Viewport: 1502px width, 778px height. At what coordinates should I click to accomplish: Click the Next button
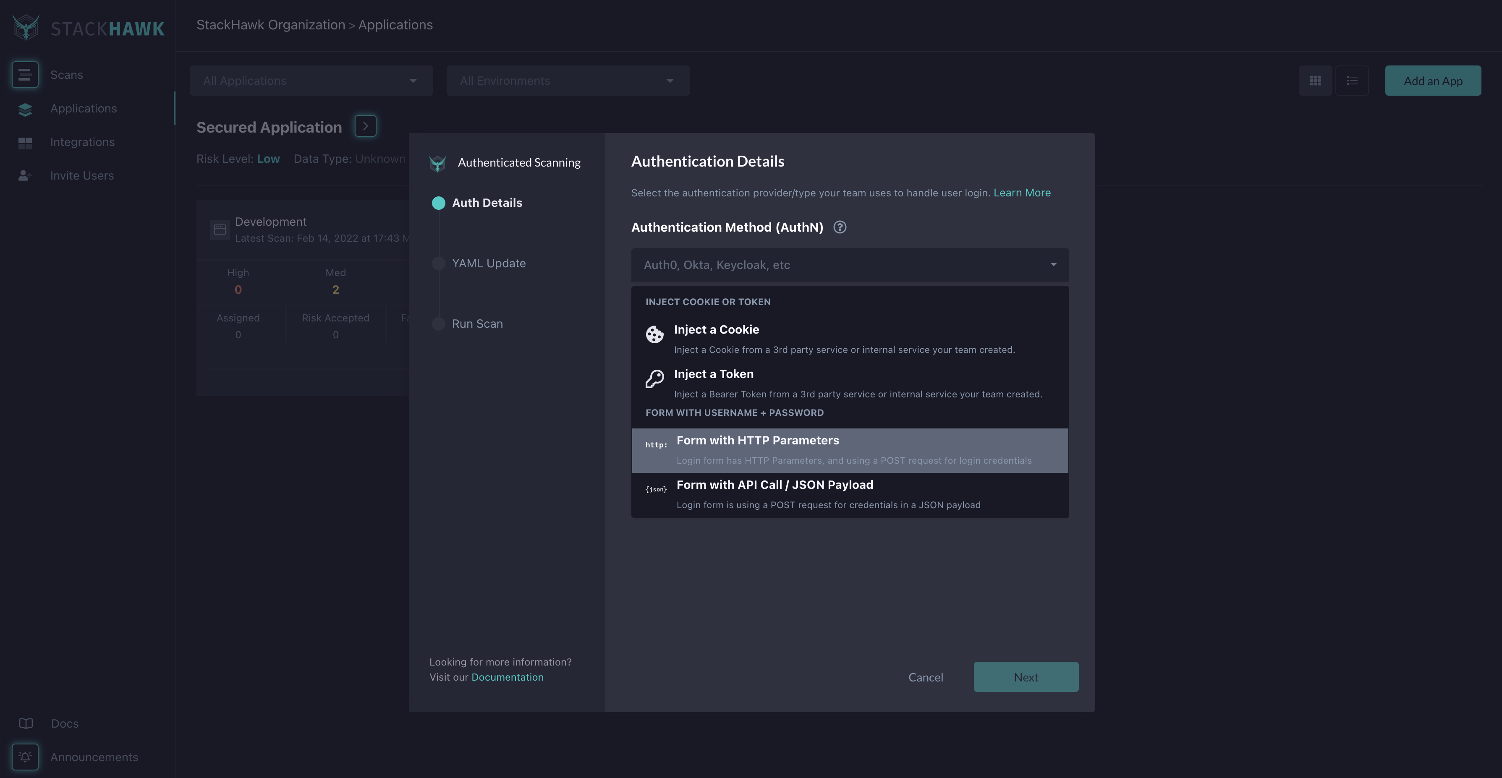coord(1026,677)
